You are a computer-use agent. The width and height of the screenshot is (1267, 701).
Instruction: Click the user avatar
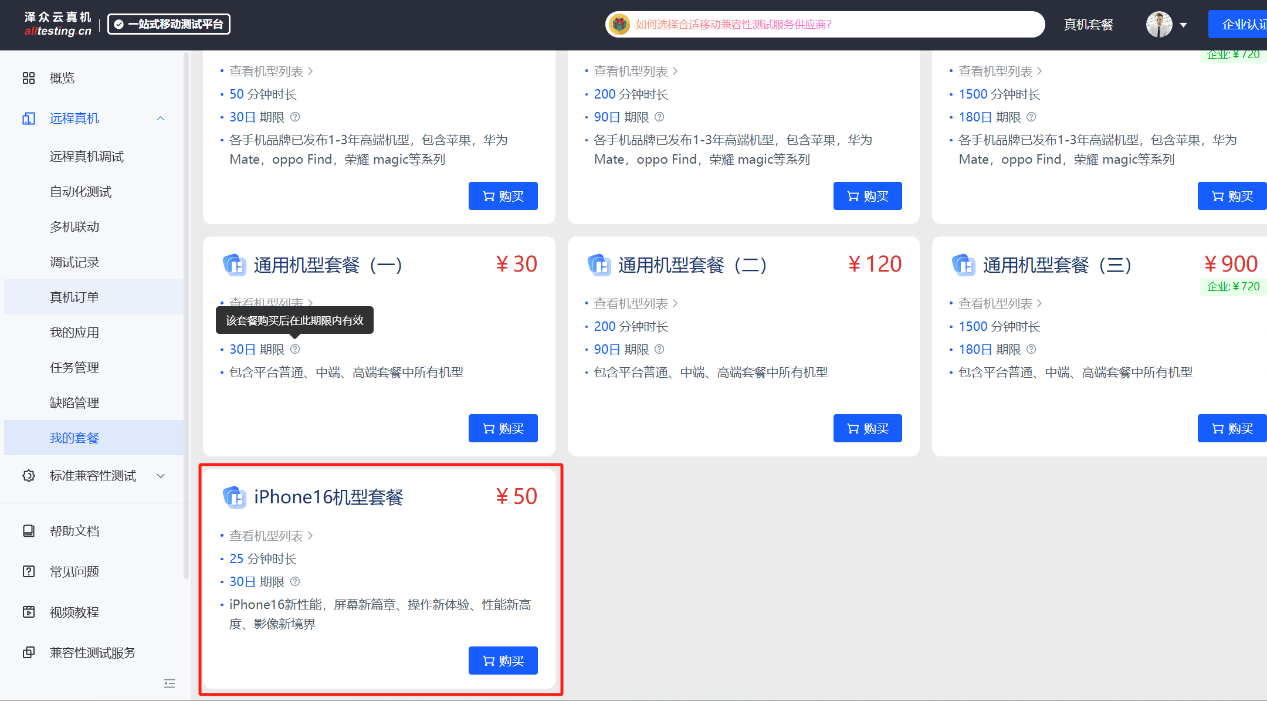(x=1159, y=25)
